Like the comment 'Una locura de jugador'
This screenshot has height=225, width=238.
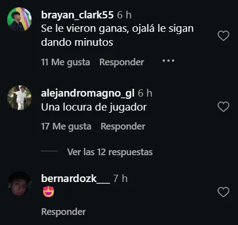(x=223, y=107)
